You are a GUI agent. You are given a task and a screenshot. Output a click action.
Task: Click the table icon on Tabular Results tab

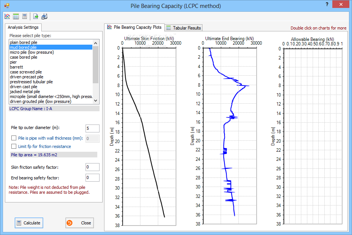tap(168, 28)
